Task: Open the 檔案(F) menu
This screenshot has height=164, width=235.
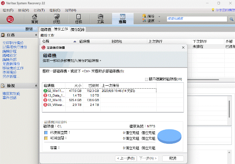Action: (8, 10)
